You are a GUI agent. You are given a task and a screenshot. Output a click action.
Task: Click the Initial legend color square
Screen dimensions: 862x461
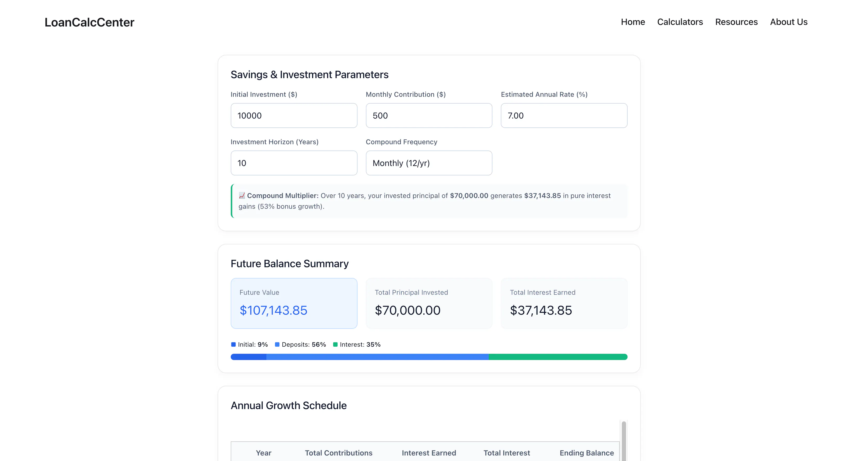coord(234,344)
